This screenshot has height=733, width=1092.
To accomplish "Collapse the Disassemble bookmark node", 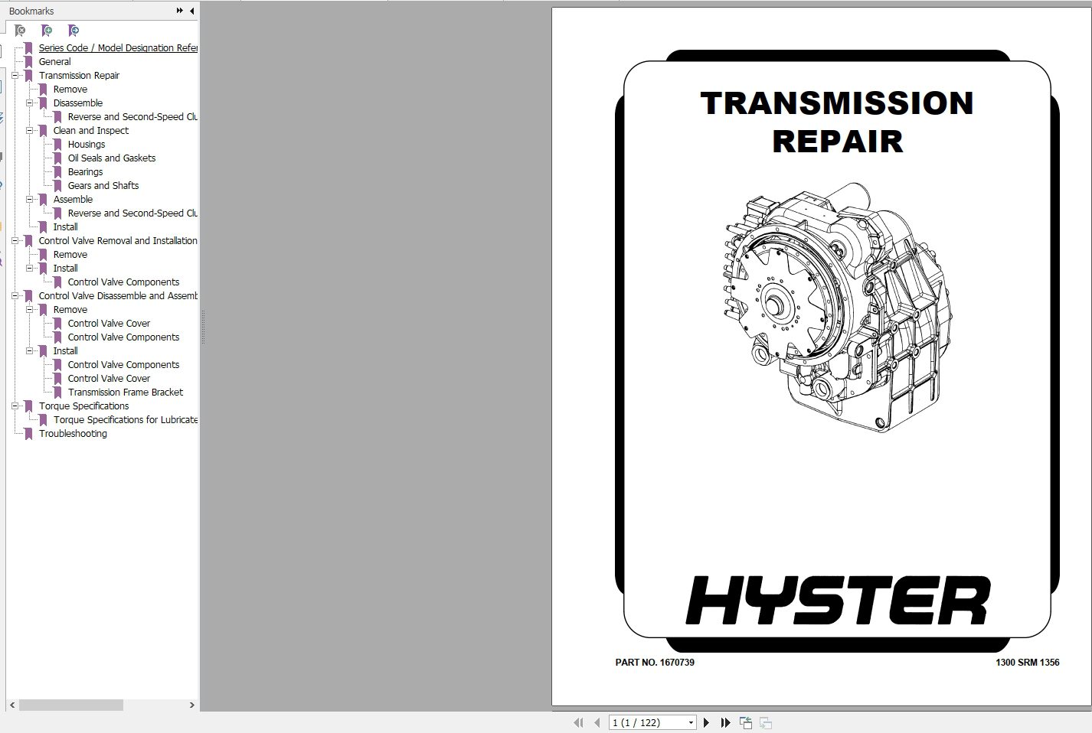I will click(29, 103).
